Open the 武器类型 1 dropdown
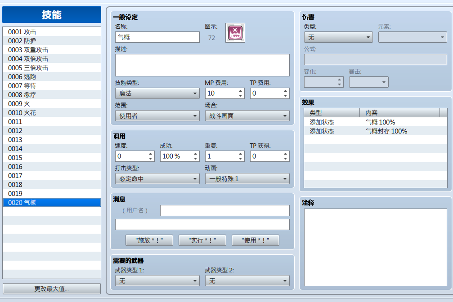 (157, 280)
